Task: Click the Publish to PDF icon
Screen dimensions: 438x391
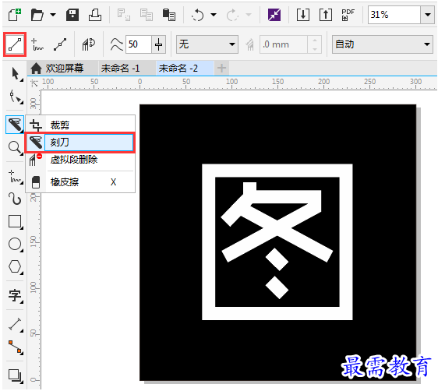Action: tap(348, 15)
